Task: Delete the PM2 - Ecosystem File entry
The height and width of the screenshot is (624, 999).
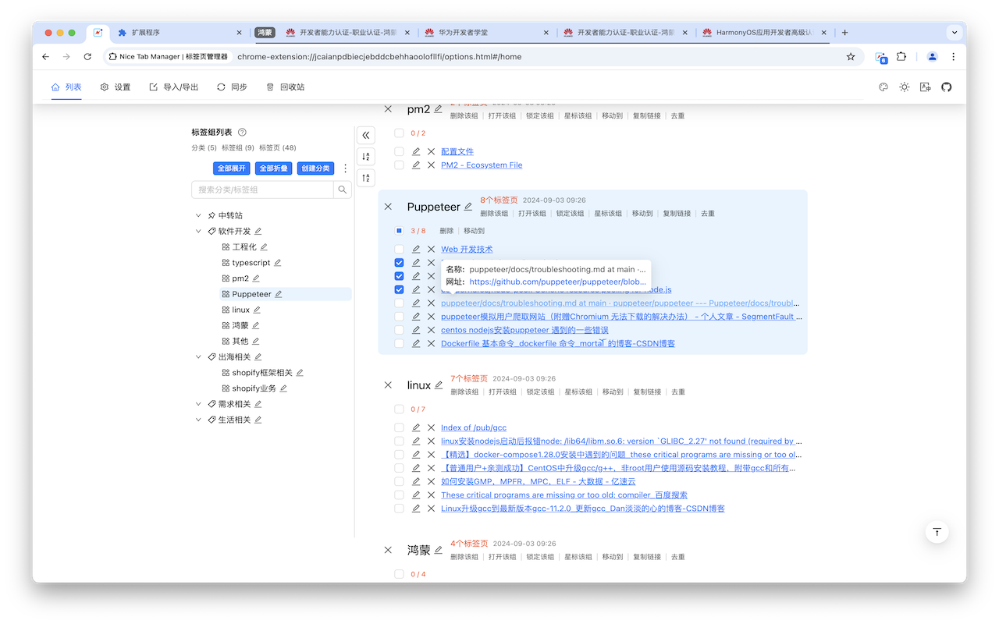Action: click(431, 165)
